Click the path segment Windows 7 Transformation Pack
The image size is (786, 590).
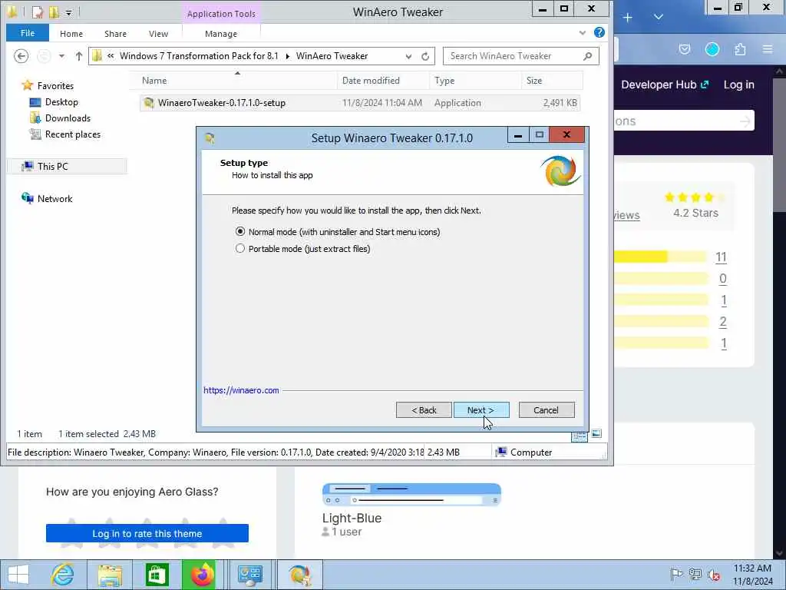199,55
